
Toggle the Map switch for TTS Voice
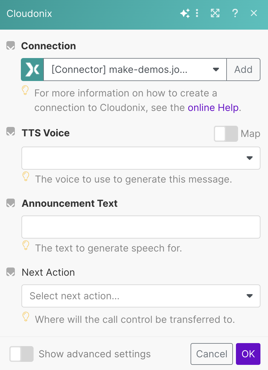(226, 134)
